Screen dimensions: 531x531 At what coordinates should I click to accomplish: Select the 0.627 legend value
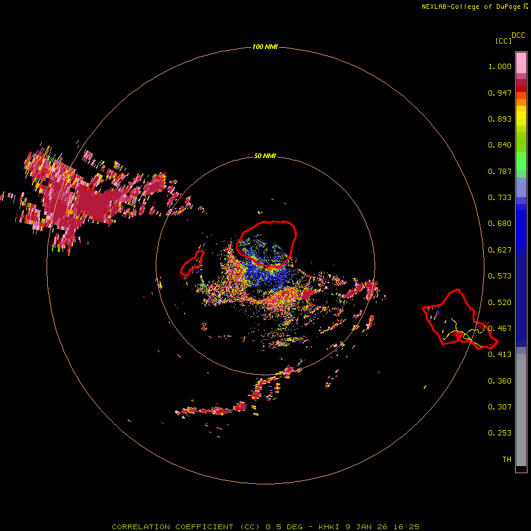pyautogui.click(x=500, y=250)
